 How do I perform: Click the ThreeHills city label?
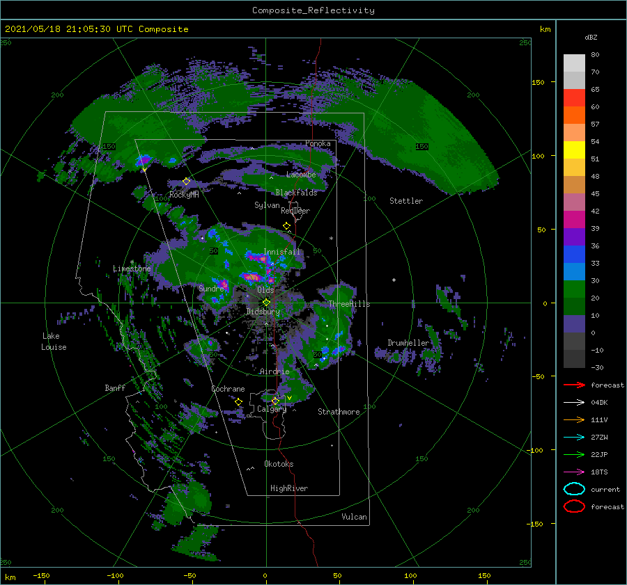click(349, 304)
